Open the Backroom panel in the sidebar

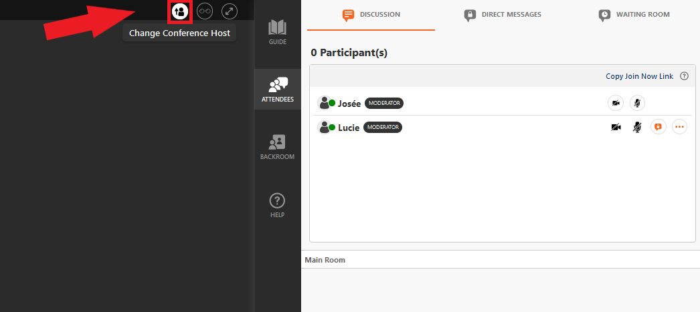tap(278, 147)
